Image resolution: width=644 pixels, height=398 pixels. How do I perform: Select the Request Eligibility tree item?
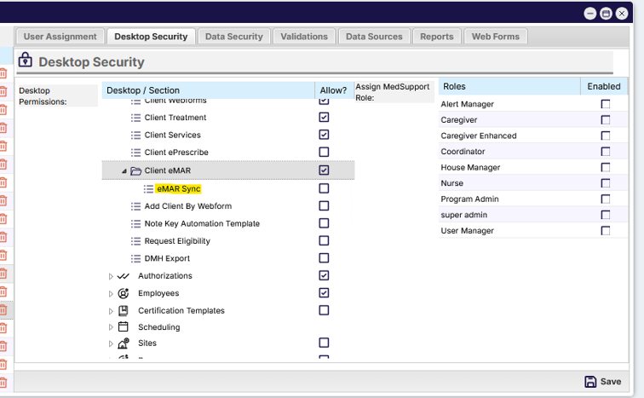[177, 241]
